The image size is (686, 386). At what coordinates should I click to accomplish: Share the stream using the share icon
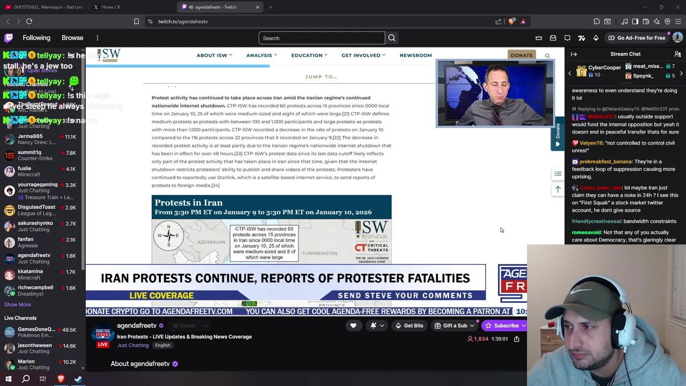(x=517, y=339)
